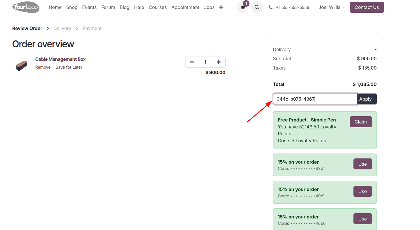Expand the Joel Willis user dropdown
This screenshot has height=230, width=420.
click(332, 8)
